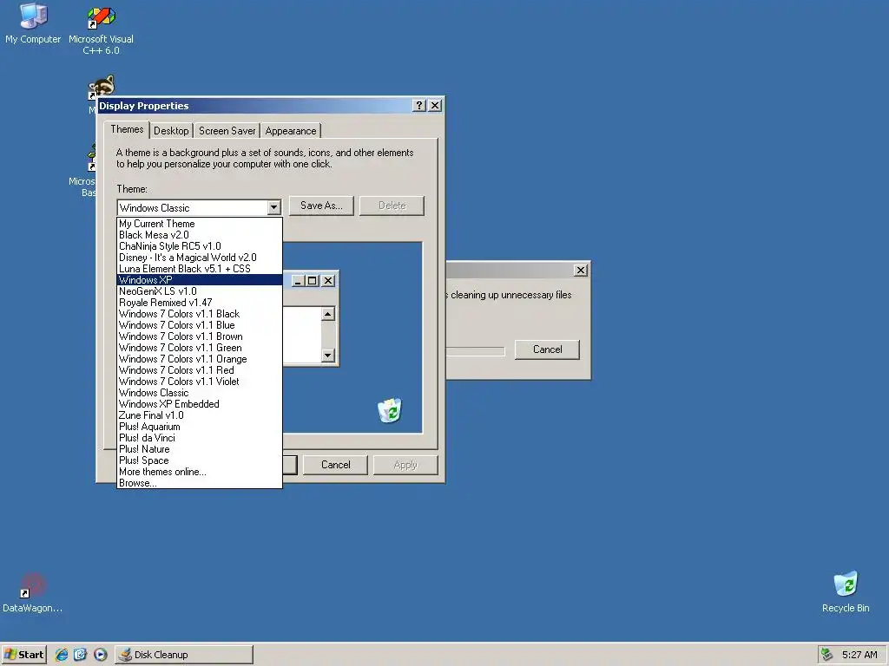Switch to Disk Cleanup taskbar button
The image size is (889, 666).
click(184, 655)
